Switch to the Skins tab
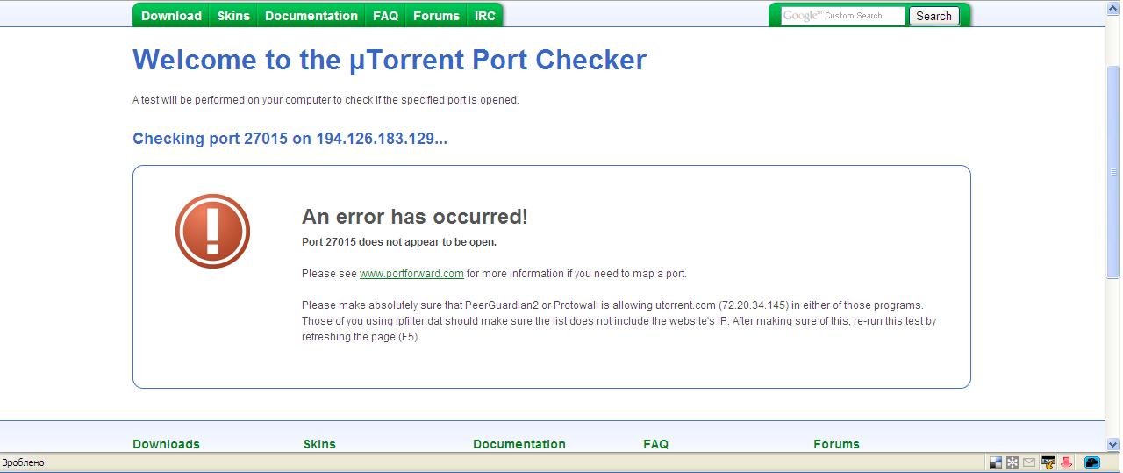The width and height of the screenshot is (1123, 473). [233, 16]
